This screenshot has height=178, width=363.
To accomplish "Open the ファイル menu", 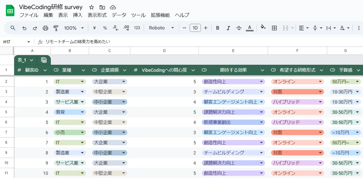I will tap(29, 15).
